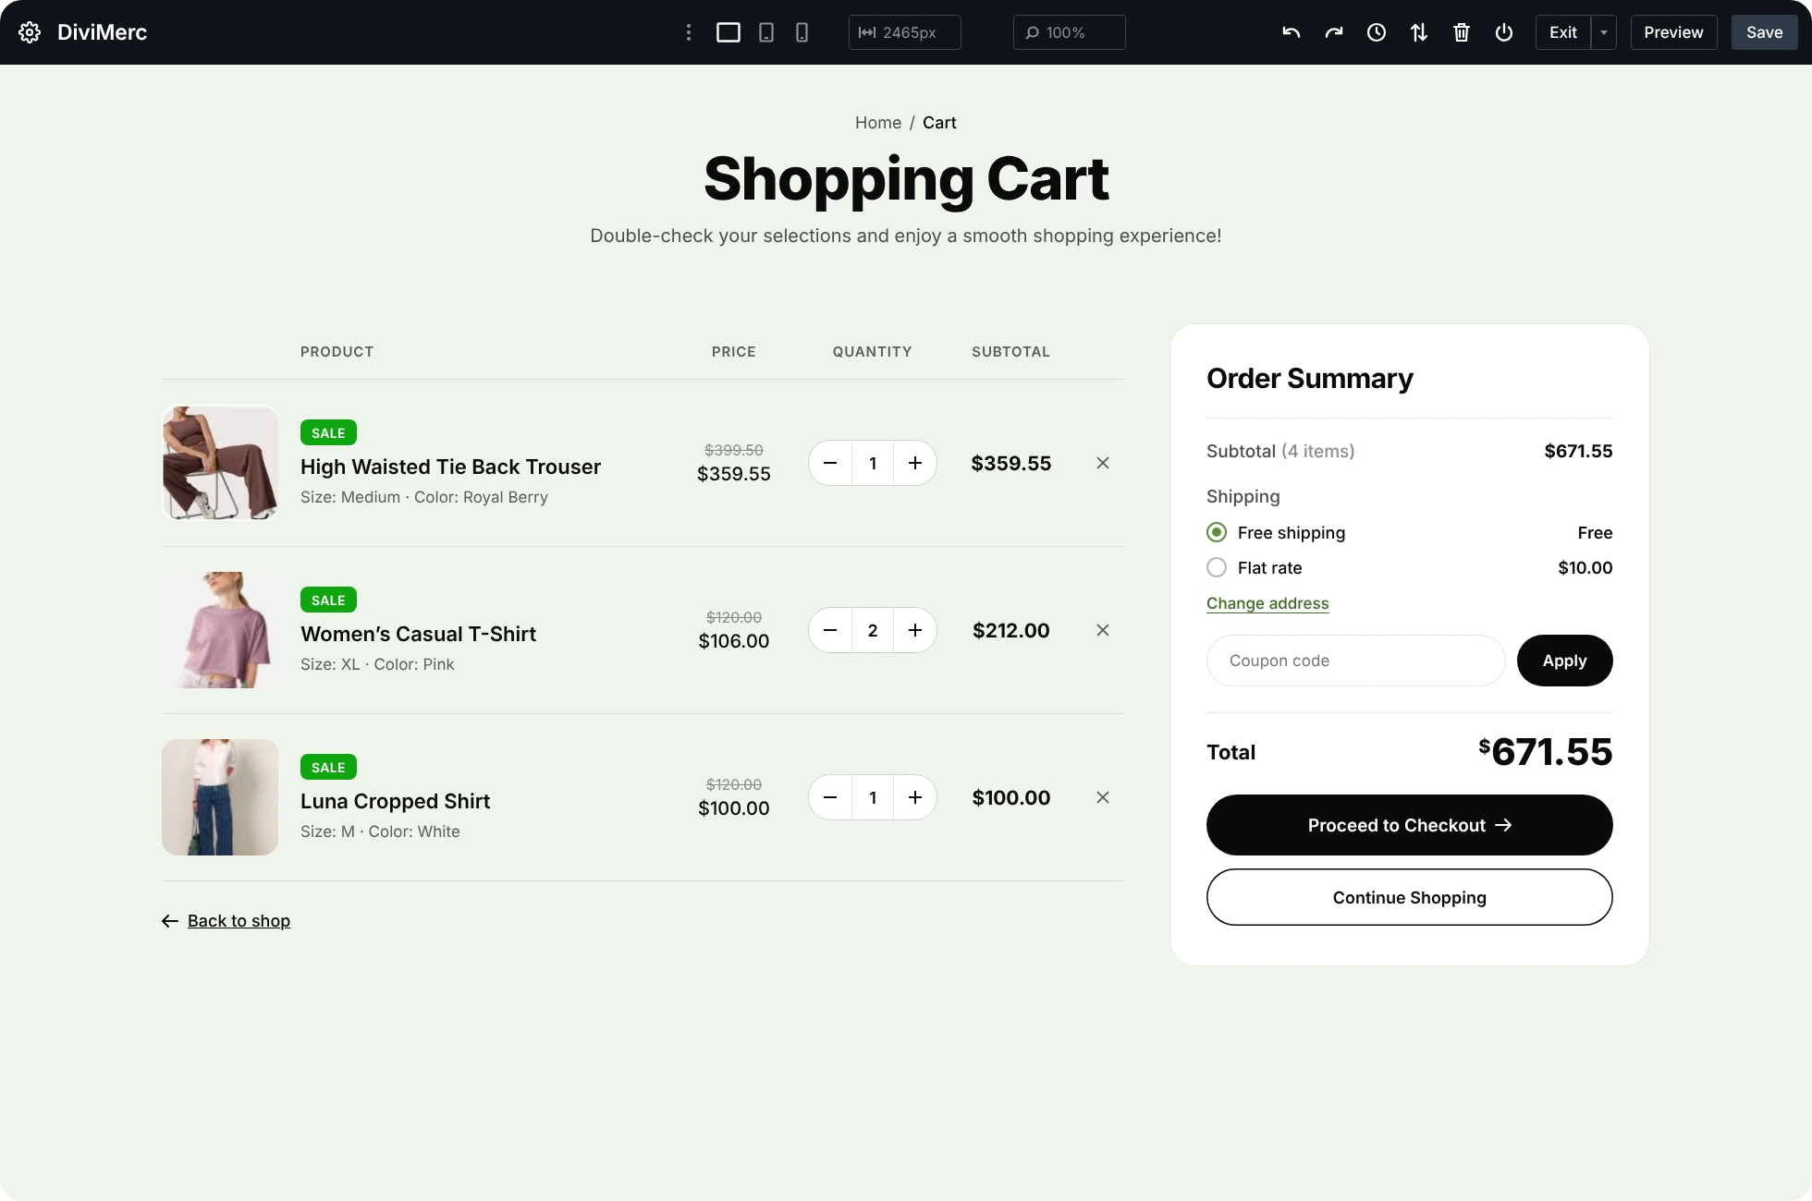Open the Change address link
The width and height of the screenshot is (1812, 1201).
(x=1267, y=603)
